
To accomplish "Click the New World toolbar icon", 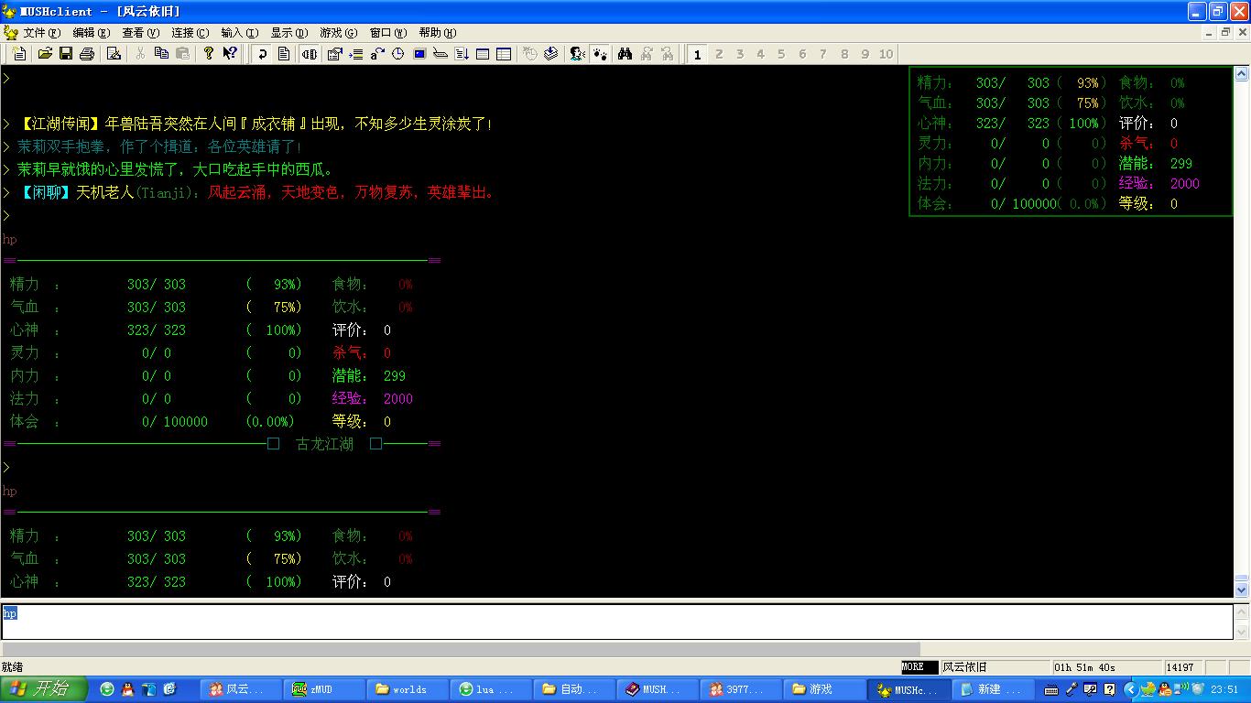I will (x=19, y=54).
